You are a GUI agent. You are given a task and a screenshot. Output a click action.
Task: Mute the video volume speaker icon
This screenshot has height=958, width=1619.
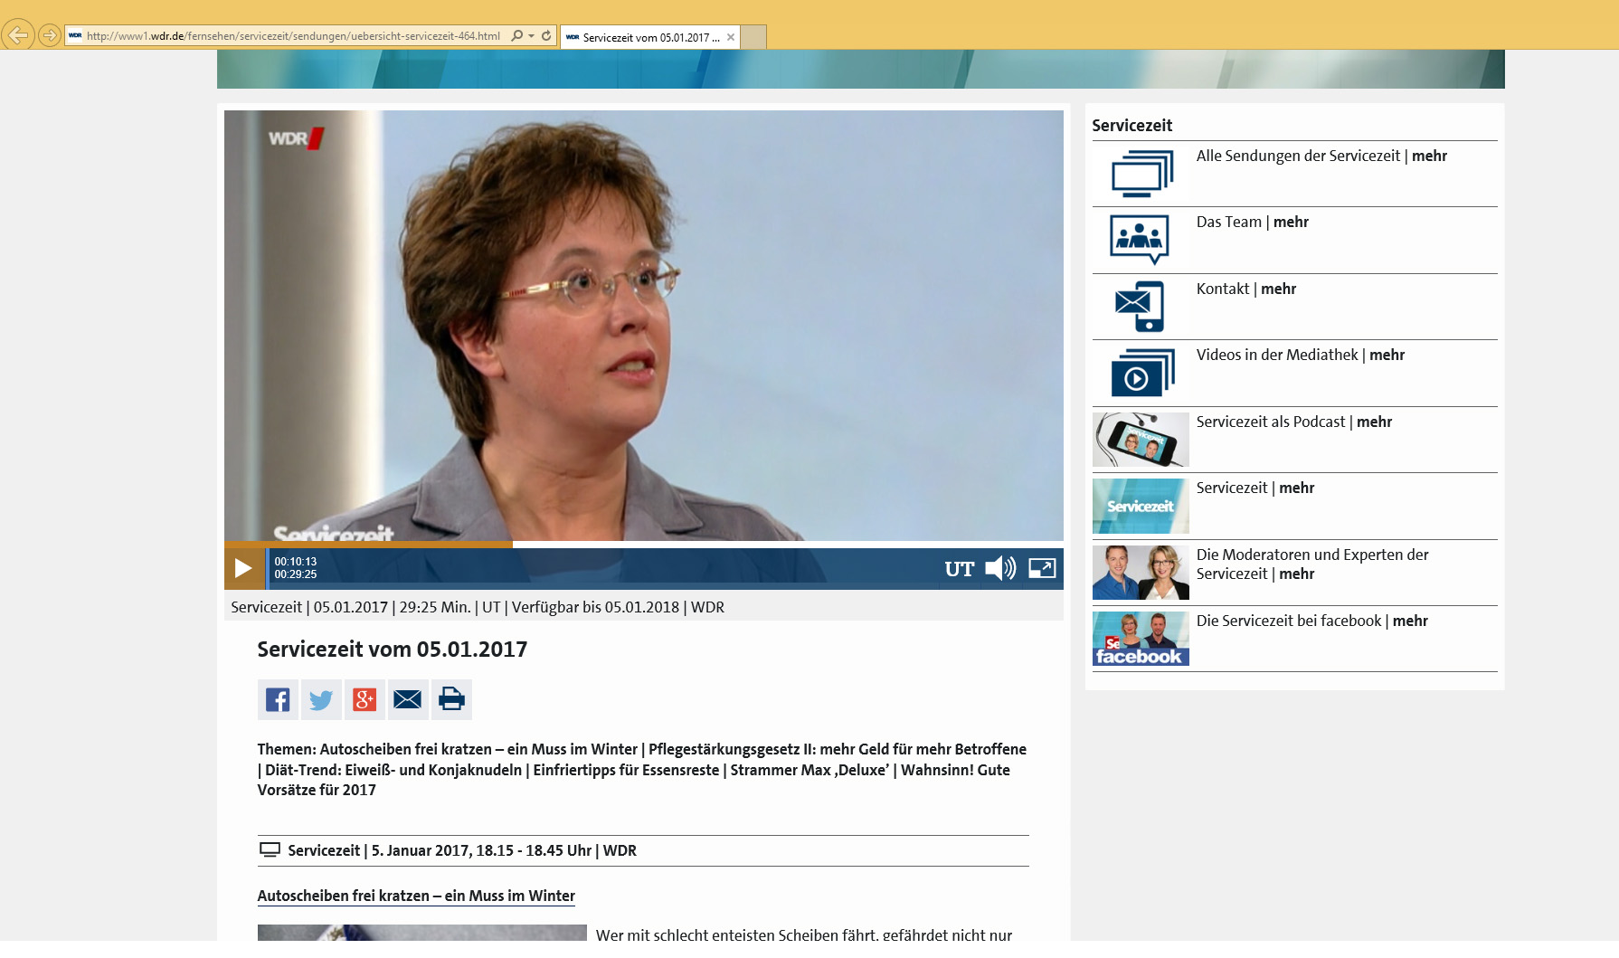pos(1000,568)
